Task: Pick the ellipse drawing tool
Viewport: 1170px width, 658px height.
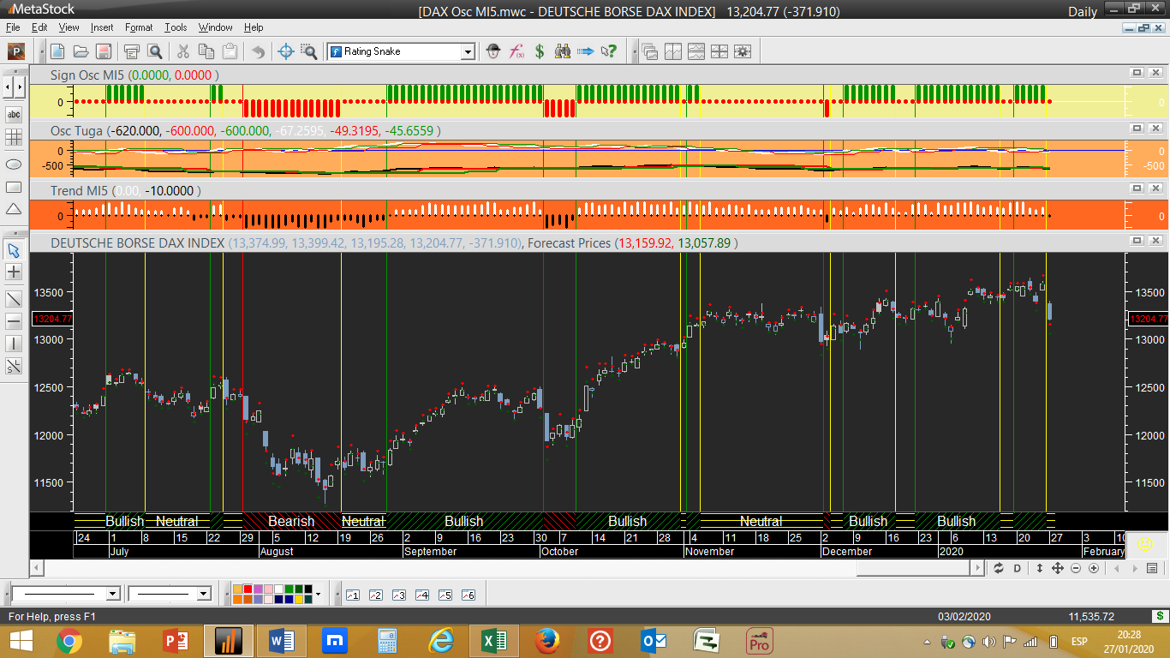Action: pyautogui.click(x=14, y=164)
